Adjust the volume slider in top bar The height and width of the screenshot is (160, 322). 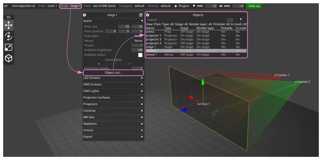click(227, 6)
